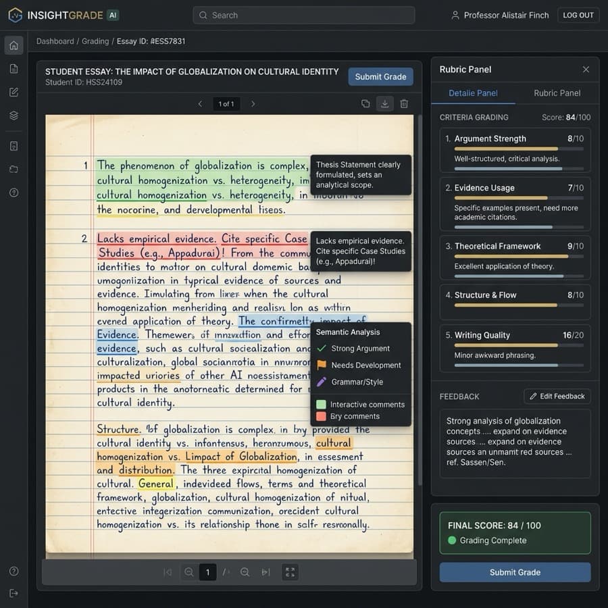
Task: Go to previous essay page arrow
Action: [200, 103]
